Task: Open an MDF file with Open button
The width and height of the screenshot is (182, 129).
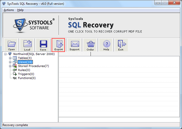Action: (x=11, y=45)
